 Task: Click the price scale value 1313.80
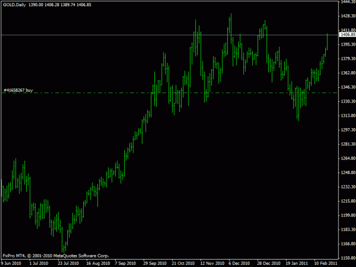pos(348,116)
